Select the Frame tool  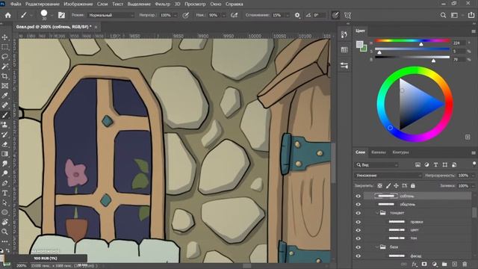pyautogui.click(x=5, y=86)
